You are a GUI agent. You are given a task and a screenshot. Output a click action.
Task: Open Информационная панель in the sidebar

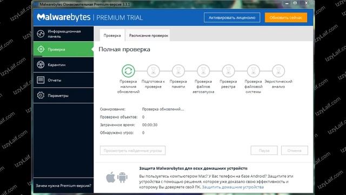tap(64, 34)
